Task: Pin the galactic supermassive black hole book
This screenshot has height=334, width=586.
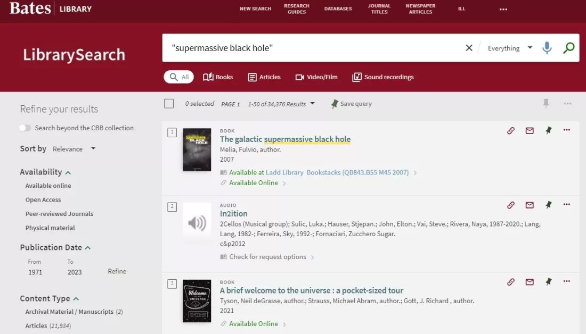Action: 548,130
